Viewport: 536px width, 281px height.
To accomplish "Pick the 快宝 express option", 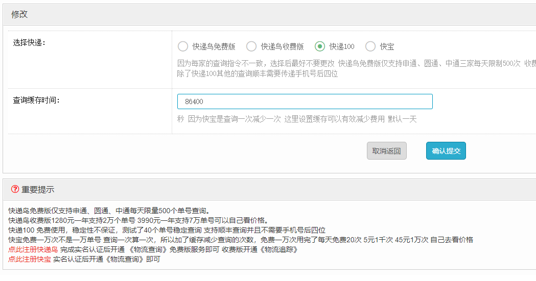I will (370, 46).
